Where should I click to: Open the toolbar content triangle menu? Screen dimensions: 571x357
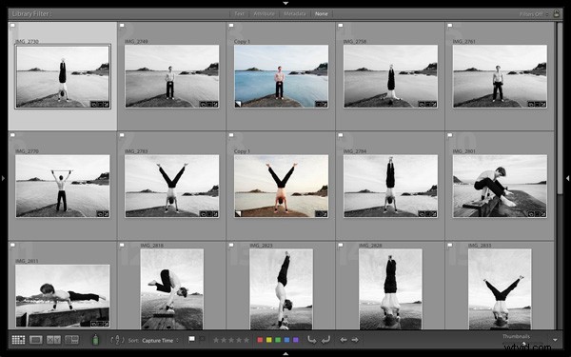(555, 340)
